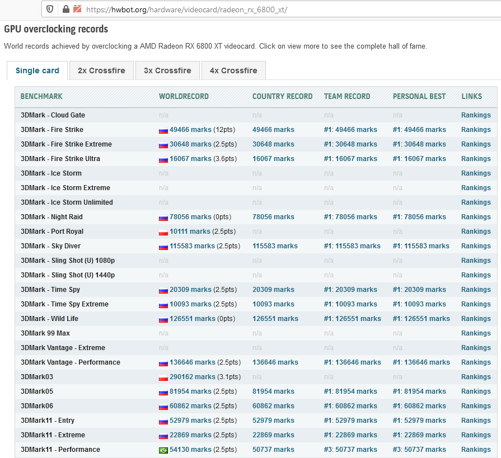Open Rankings link for 3DMark 99 Max
Image resolution: width=501 pixels, height=458 pixels.
pyautogui.click(x=476, y=333)
